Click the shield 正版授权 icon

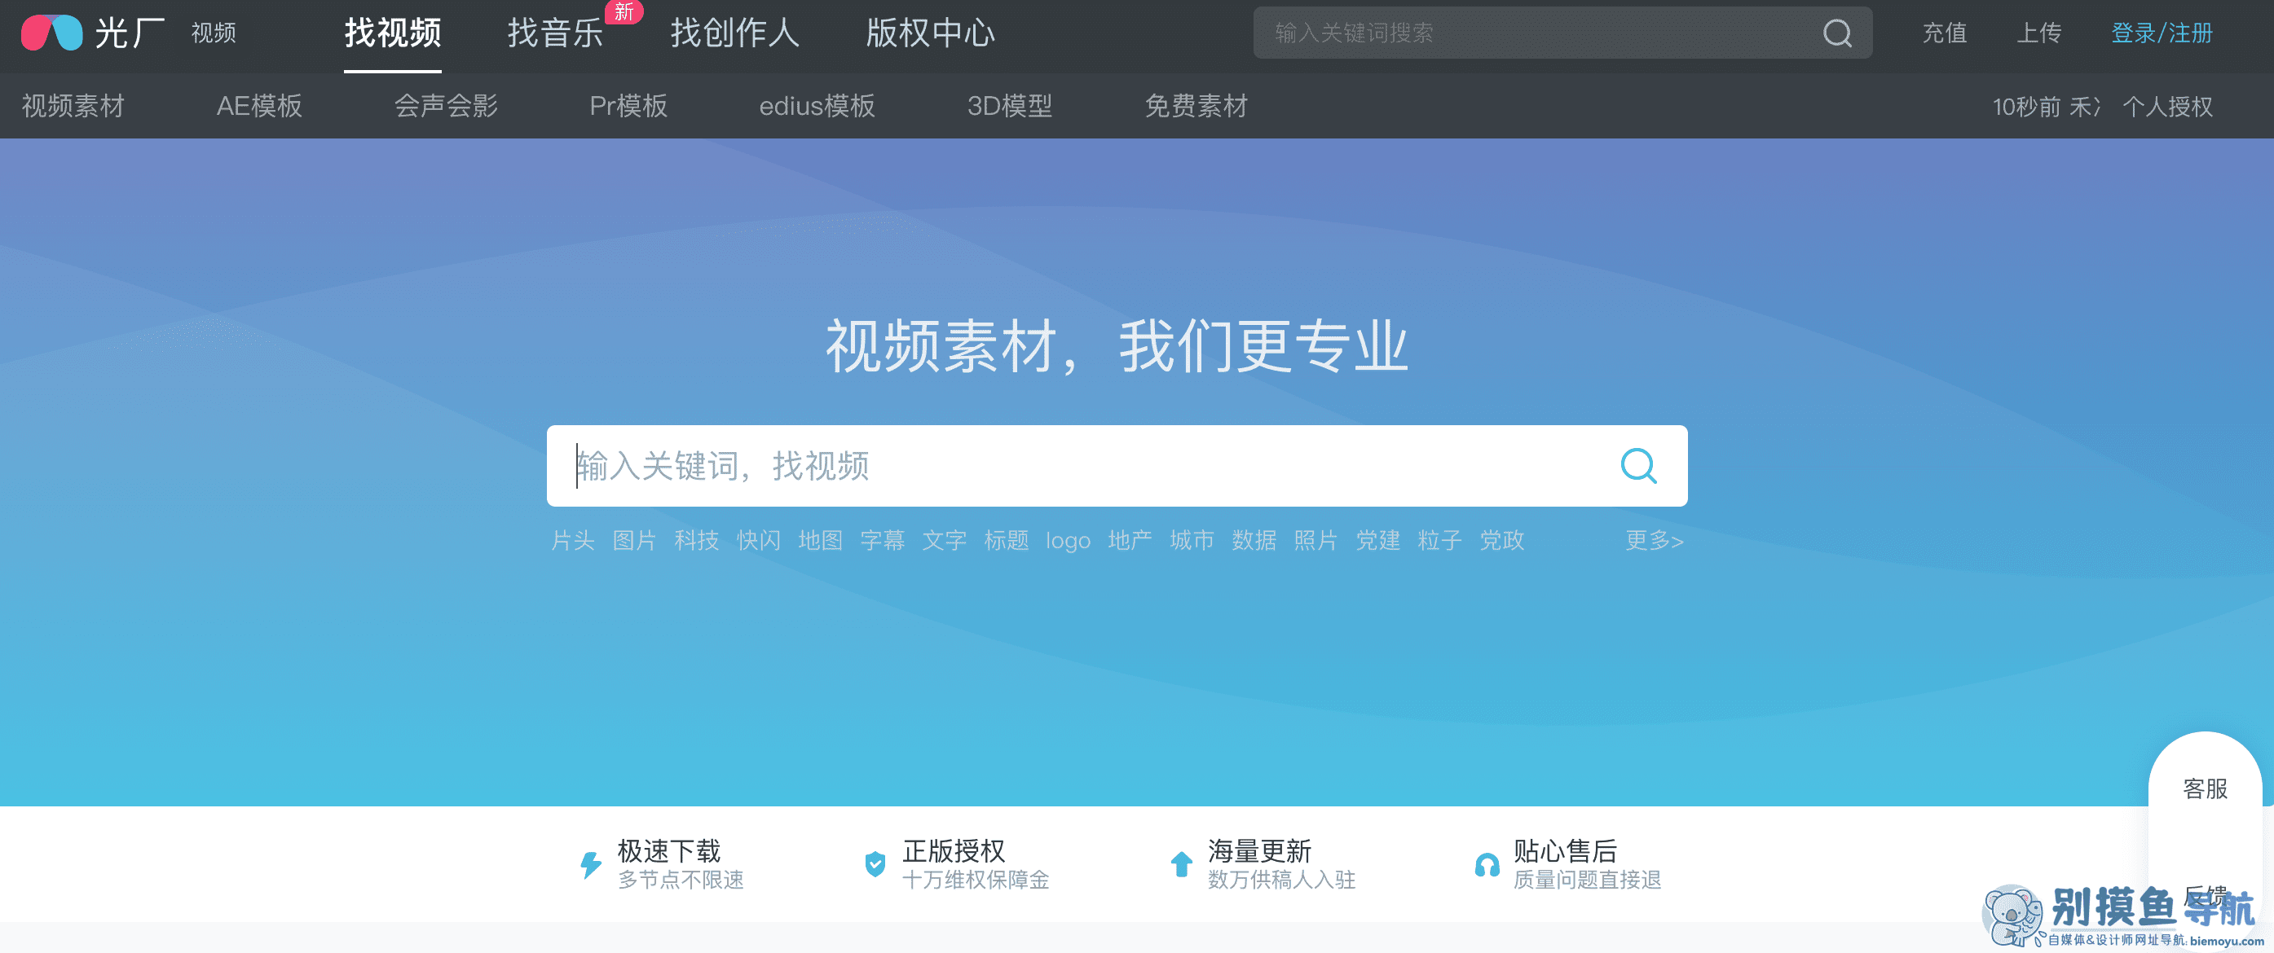(875, 864)
